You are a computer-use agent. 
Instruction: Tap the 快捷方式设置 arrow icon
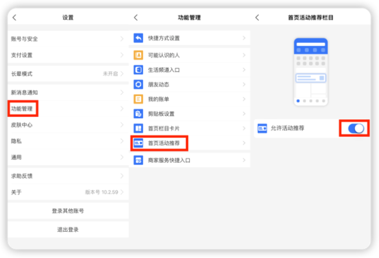138,38
